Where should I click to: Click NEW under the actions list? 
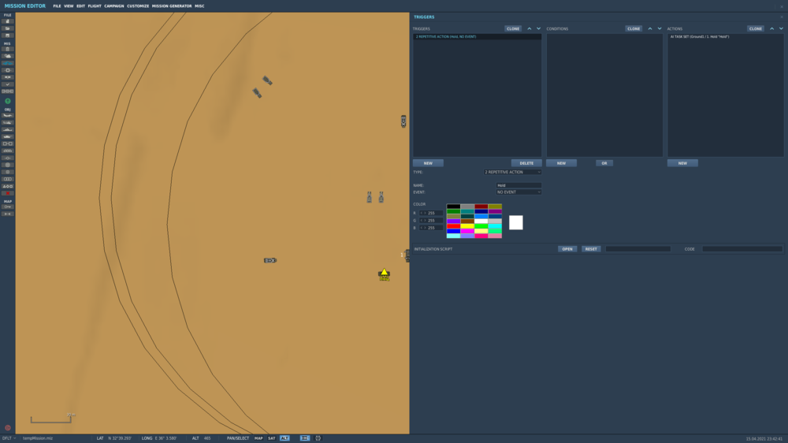coord(682,163)
